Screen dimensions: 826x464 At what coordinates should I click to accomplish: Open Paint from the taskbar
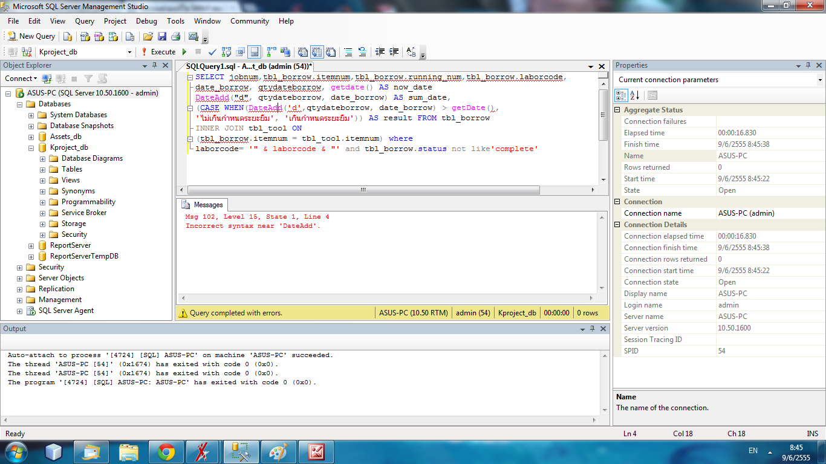coord(279,451)
